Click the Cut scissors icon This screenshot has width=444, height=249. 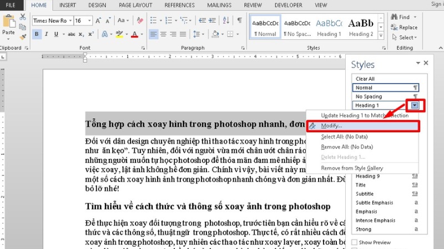(x=23, y=17)
